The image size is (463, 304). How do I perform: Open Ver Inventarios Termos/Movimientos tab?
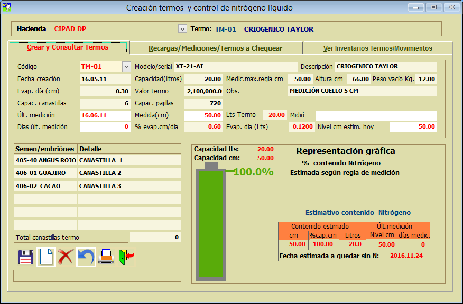pos(377,48)
